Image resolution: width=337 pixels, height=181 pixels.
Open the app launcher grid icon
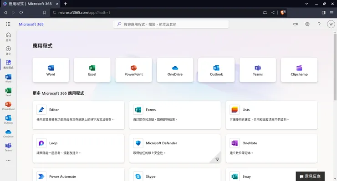(x=8, y=24)
